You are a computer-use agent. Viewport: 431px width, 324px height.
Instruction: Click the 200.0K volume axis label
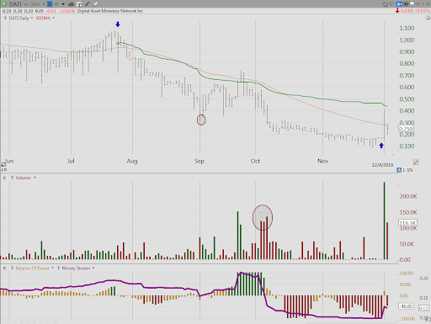408,197
